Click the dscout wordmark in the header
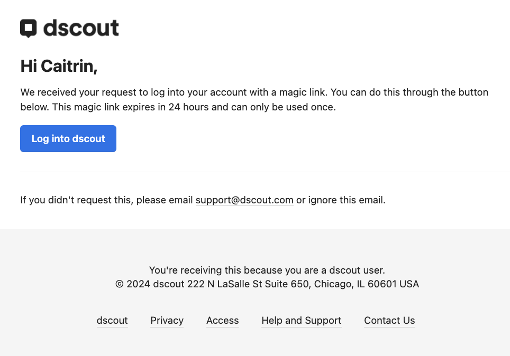The height and width of the screenshot is (356, 510). tap(81, 27)
